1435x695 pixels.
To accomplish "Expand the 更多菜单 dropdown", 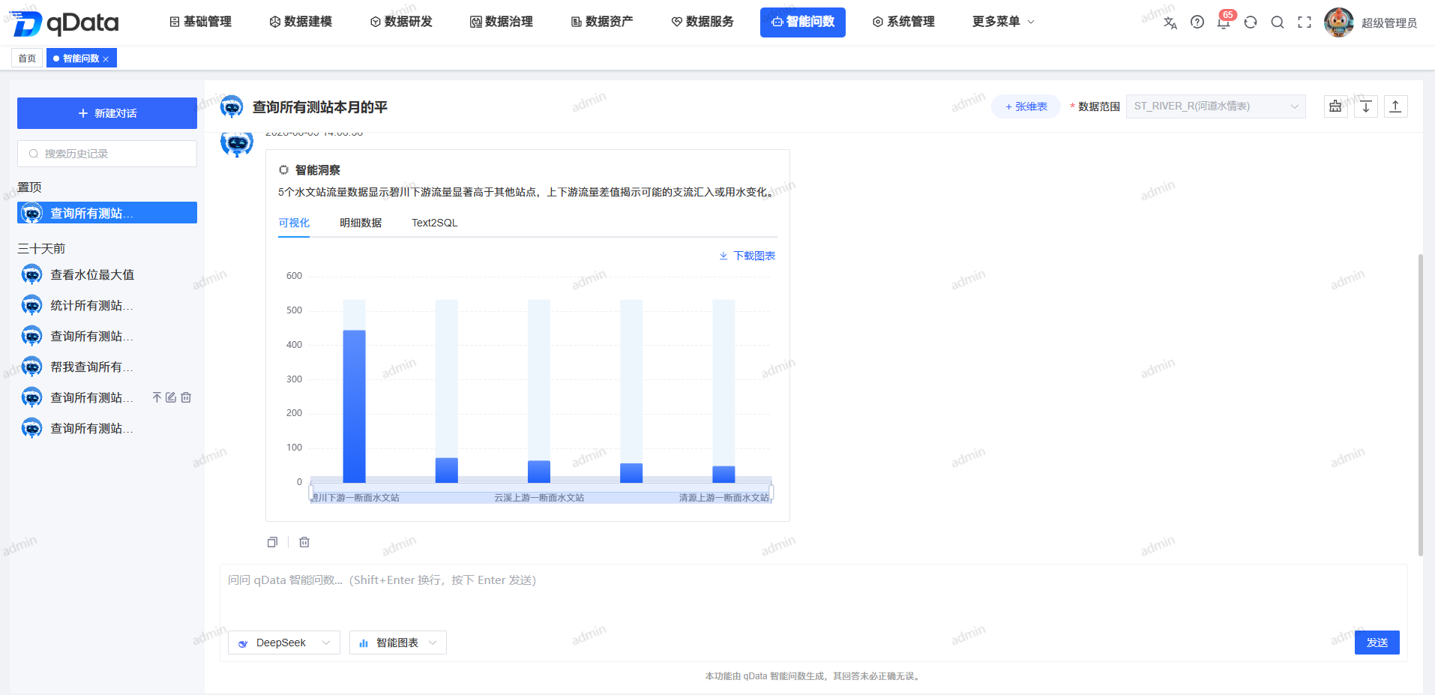I will click(x=1003, y=22).
